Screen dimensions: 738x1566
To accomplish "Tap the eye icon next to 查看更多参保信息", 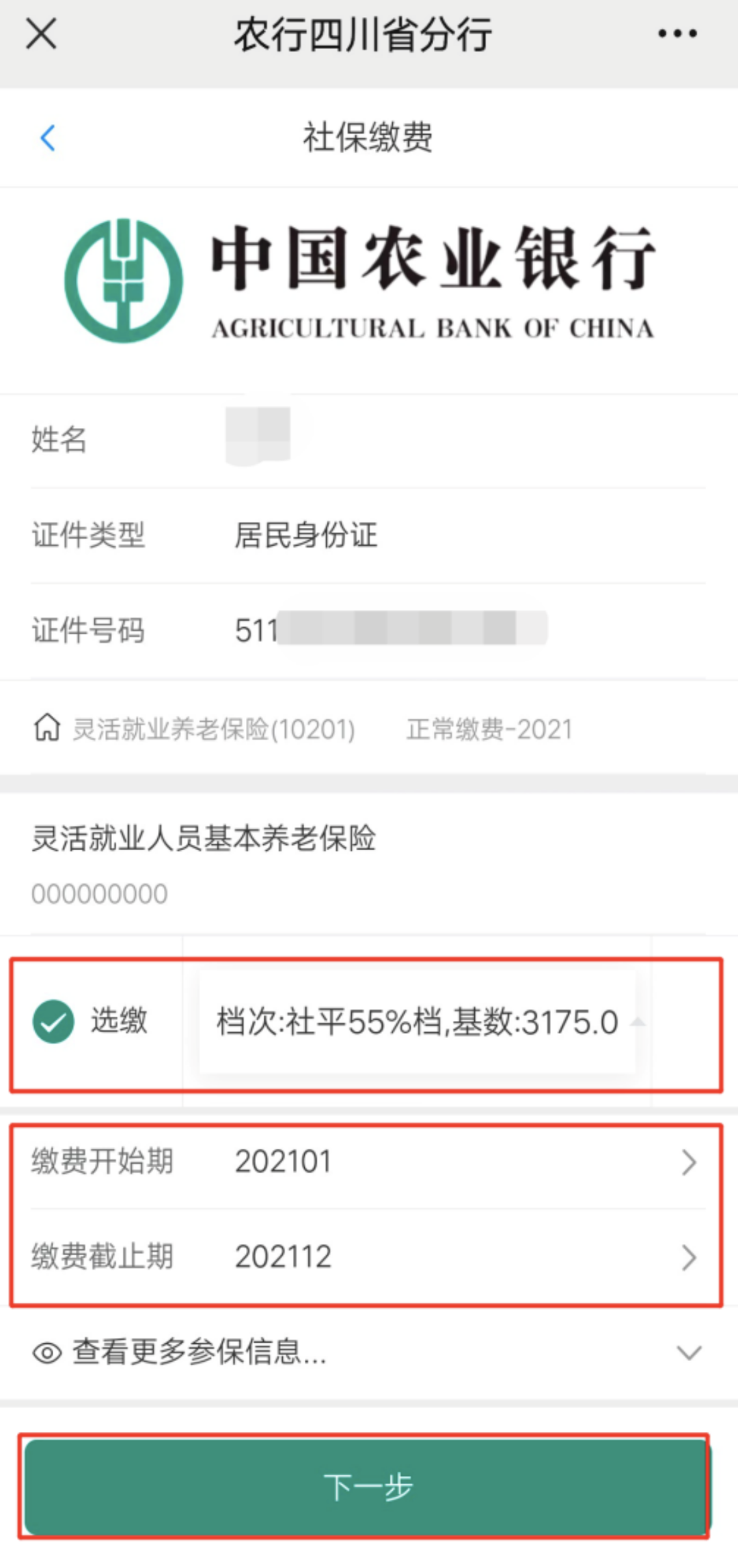I will click(47, 1353).
